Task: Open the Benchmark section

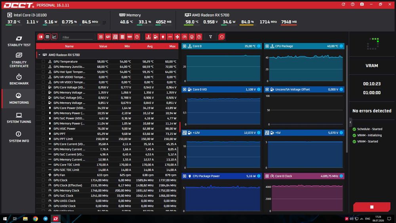Action: (x=19, y=79)
